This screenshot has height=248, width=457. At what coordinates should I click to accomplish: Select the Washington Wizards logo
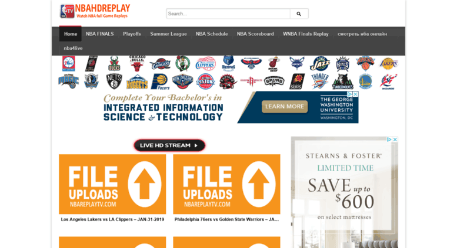point(388,81)
